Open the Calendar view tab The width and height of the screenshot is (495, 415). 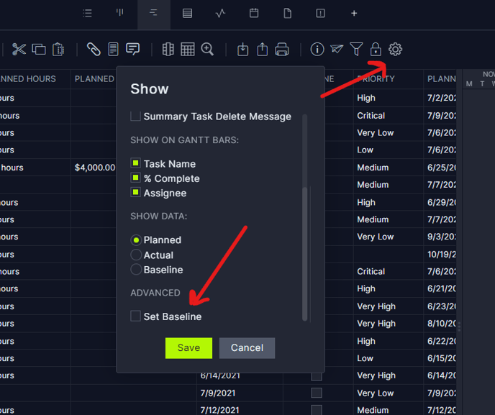(x=254, y=13)
